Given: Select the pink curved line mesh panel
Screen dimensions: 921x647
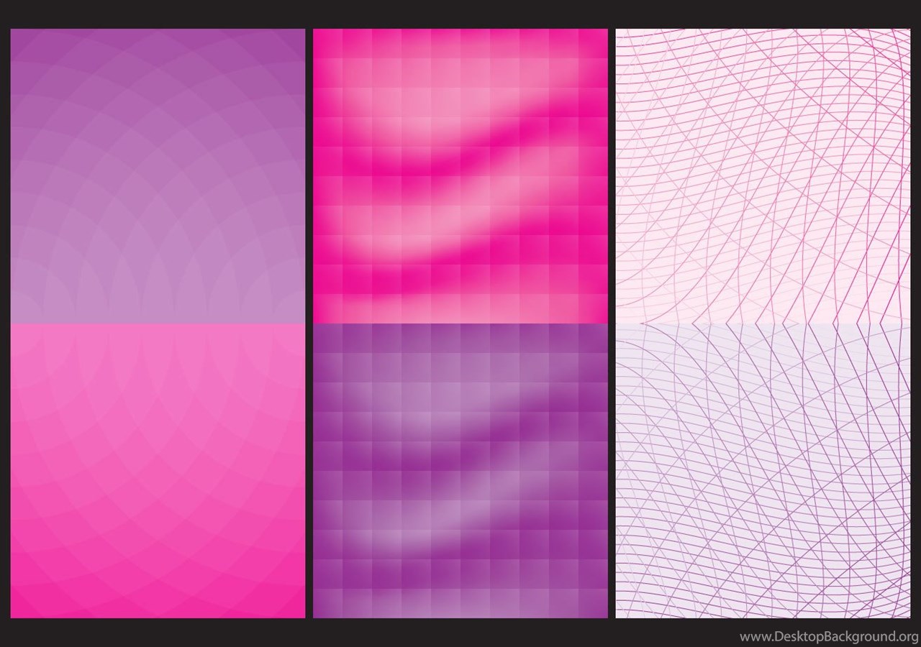Looking at the screenshot, I should (763, 176).
